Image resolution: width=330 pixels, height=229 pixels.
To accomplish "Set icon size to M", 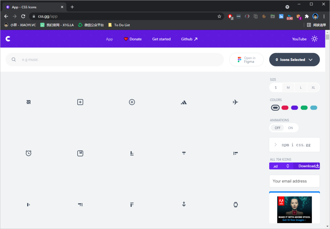I will tap(288, 88).
